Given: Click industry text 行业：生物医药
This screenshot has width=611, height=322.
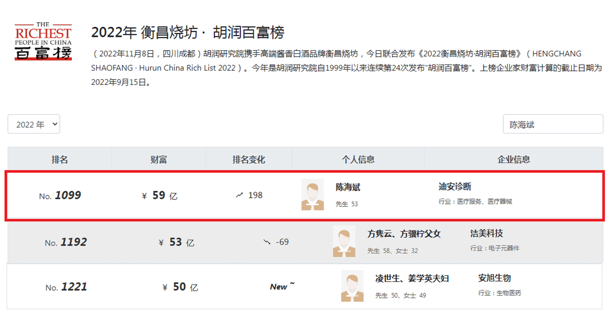Looking at the screenshot, I should [499, 293].
